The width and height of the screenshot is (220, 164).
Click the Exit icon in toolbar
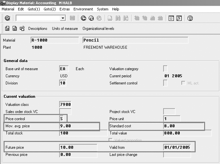click(x=91, y=18)
